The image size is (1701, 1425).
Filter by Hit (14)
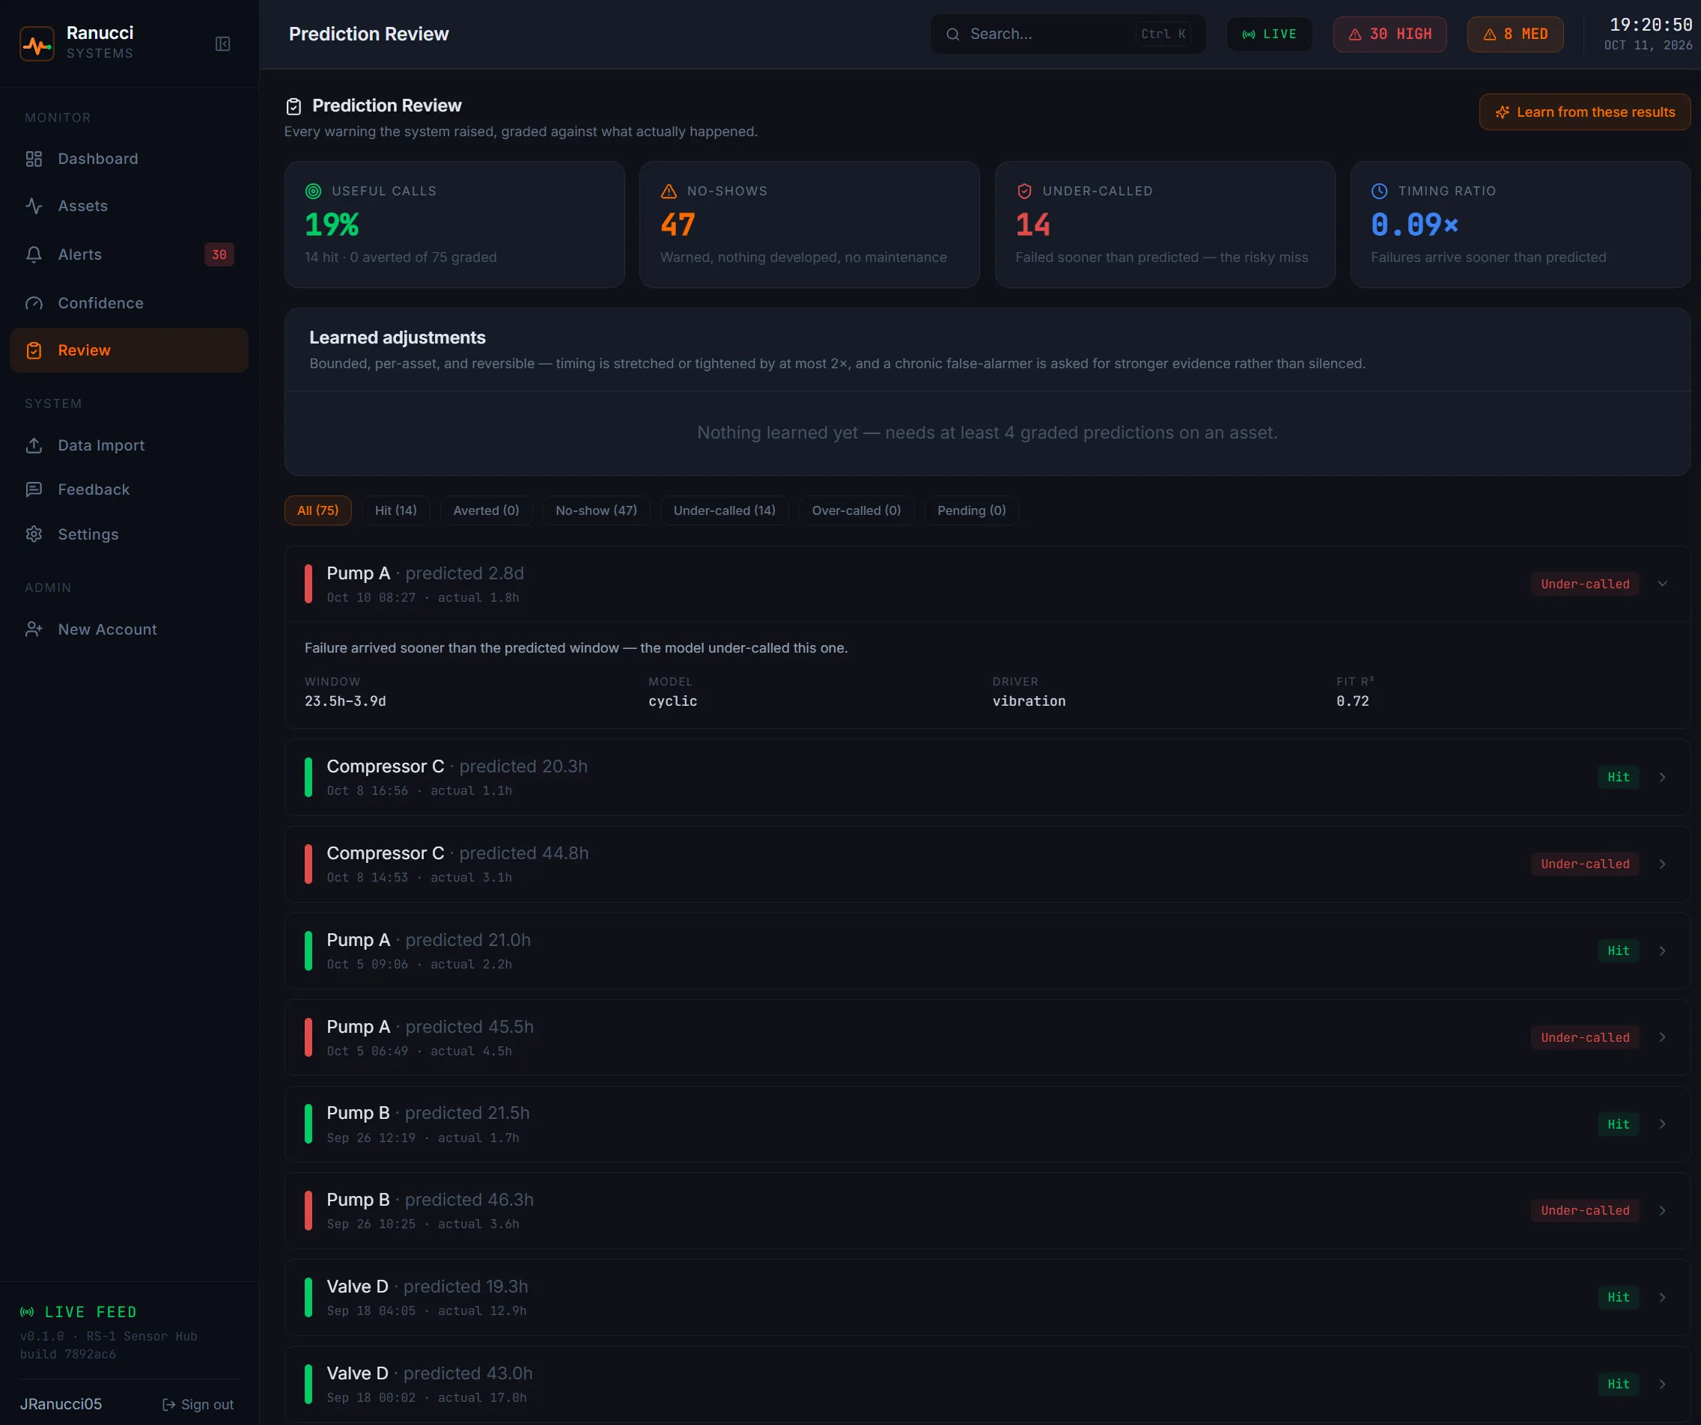pos(396,510)
